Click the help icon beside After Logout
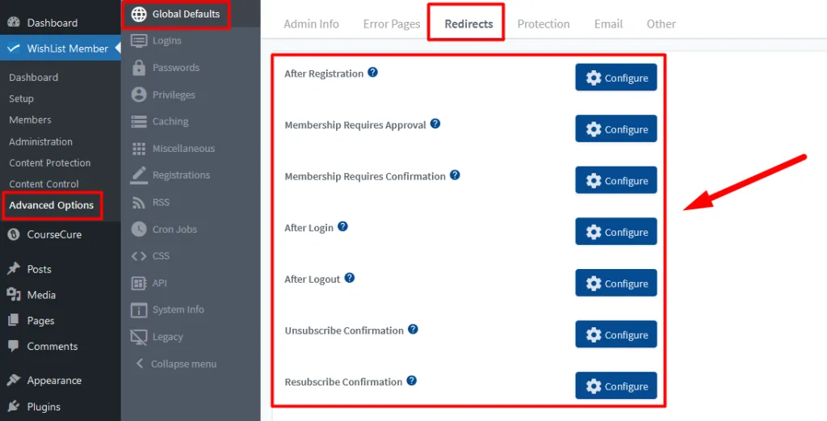Image resolution: width=827 pixels, height=421 pixels. point(349,277)
